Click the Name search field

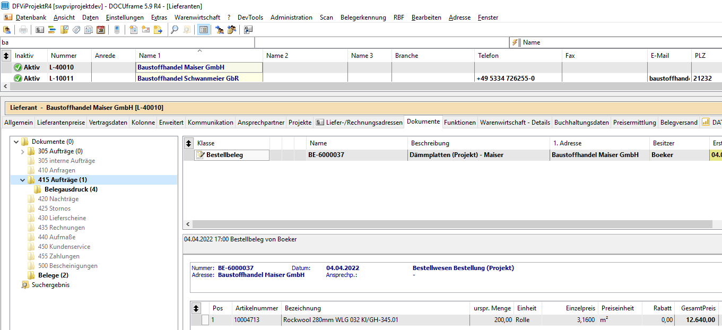click(x=615, y=42)
